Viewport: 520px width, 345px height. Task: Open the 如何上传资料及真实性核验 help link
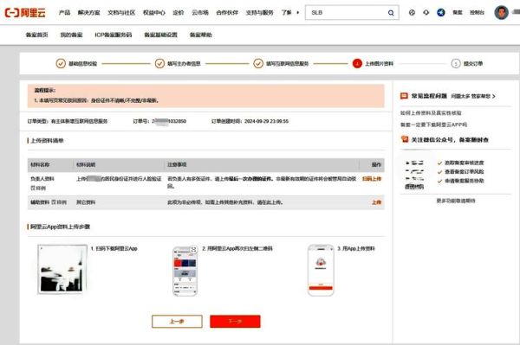431,112
